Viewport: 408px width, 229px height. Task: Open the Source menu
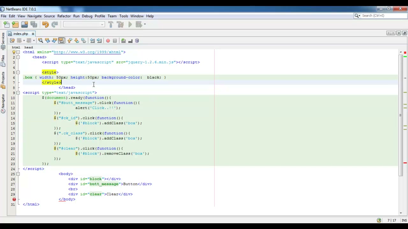click(x=49, y=16)
